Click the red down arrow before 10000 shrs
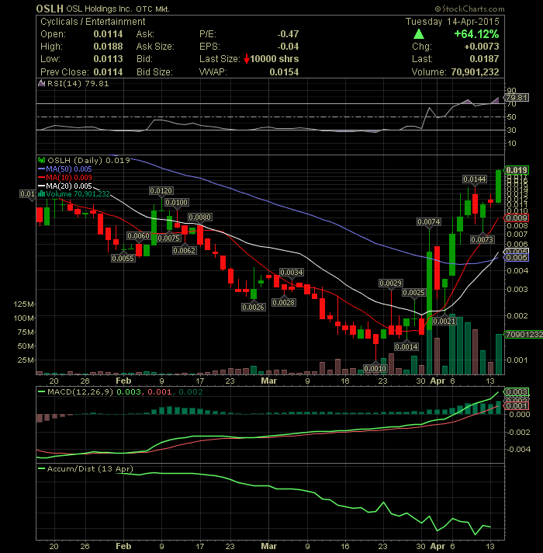The image size is (543, 553). 247,59
